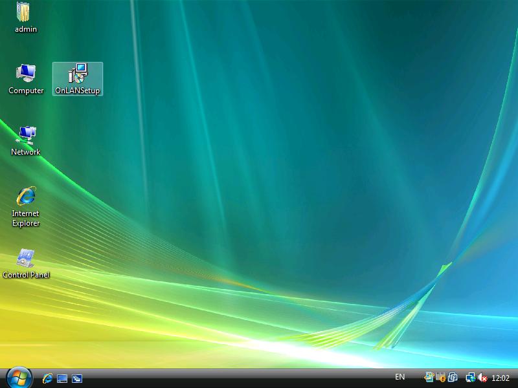Image resolution: width=518 pixels, height=388 pixels.
Task: Click the network connection tray icon
Action: (470, 378)
